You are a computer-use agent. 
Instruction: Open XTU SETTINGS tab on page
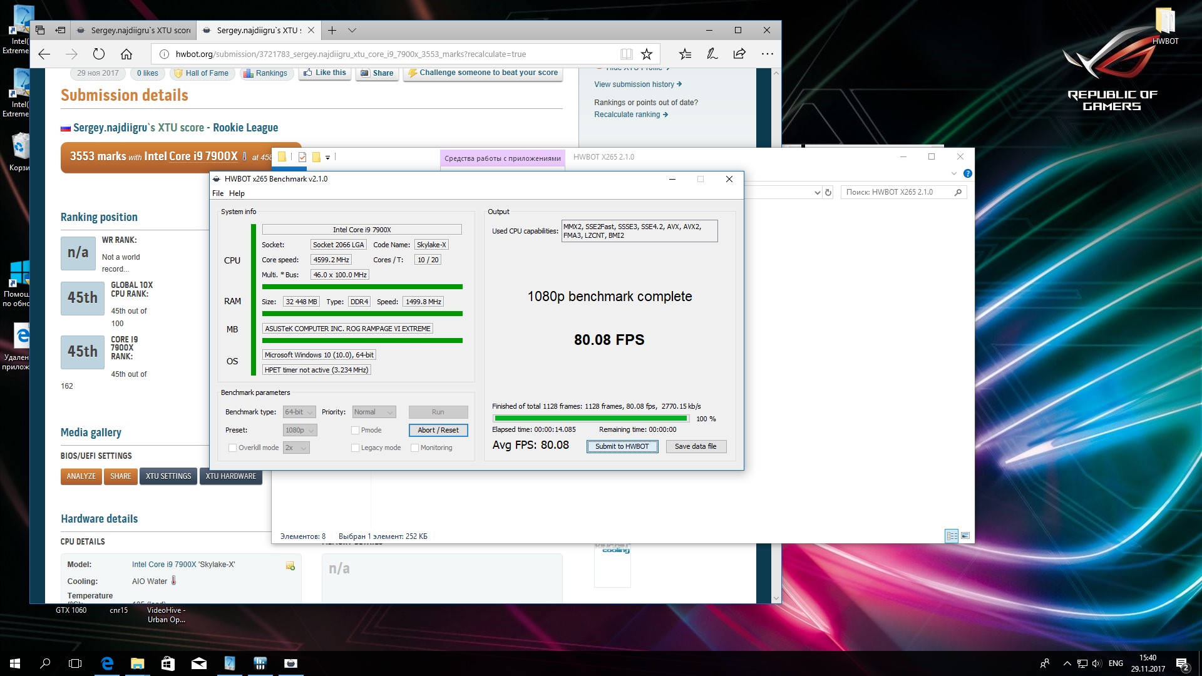coord(168,476)
